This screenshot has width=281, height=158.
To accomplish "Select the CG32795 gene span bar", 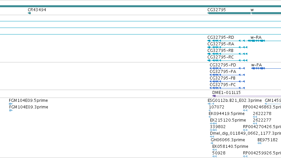I will [229, 13].
